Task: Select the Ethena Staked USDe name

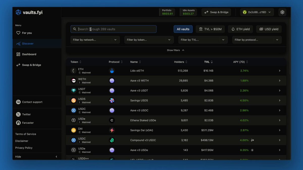Action: [x=143, y=120]
